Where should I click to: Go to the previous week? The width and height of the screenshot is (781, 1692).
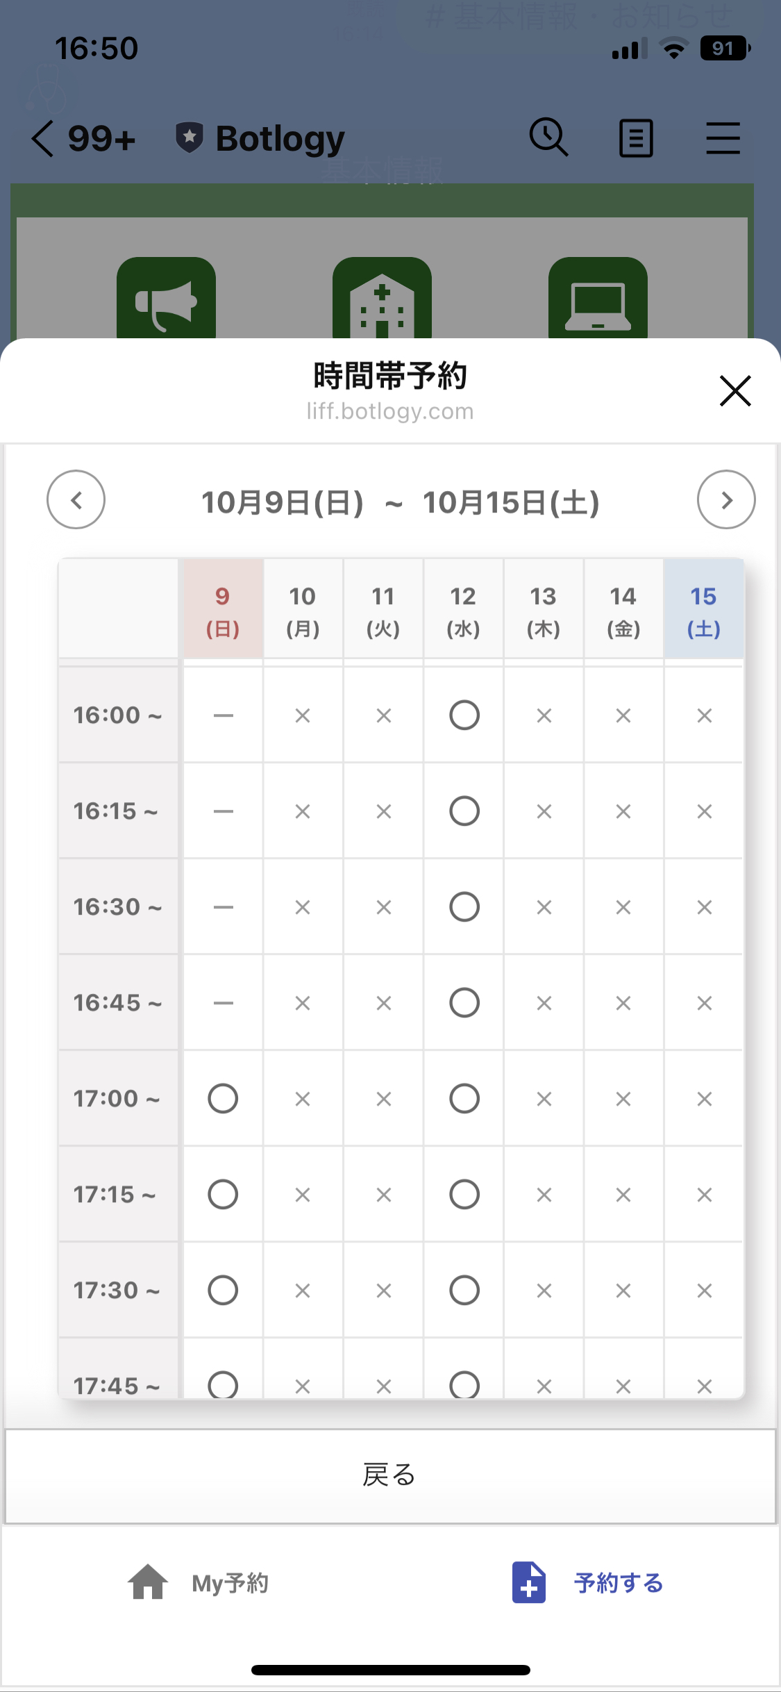[76, 500]
